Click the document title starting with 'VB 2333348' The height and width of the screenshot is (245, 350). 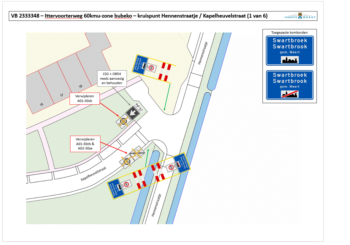pos(139,16)
